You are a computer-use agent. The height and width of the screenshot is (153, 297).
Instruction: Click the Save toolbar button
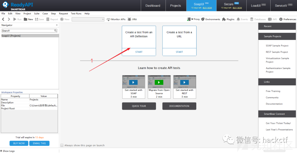pos(39,19)
